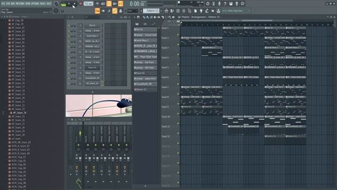Toggle the highlighted orange countdown icon beside the metronome
This screenshot has height=190, width=337.
click(109, 4)
